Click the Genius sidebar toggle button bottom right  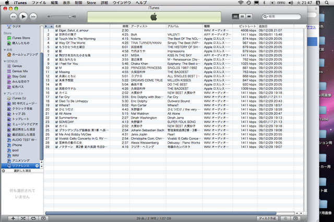(x=295, y=218)
